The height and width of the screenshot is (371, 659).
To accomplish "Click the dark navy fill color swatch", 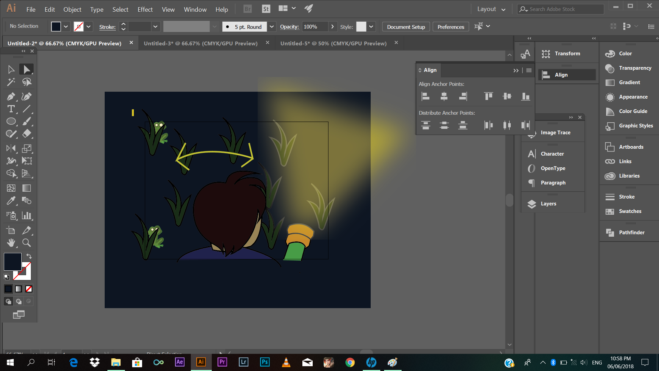I will [x=13, y=262].
